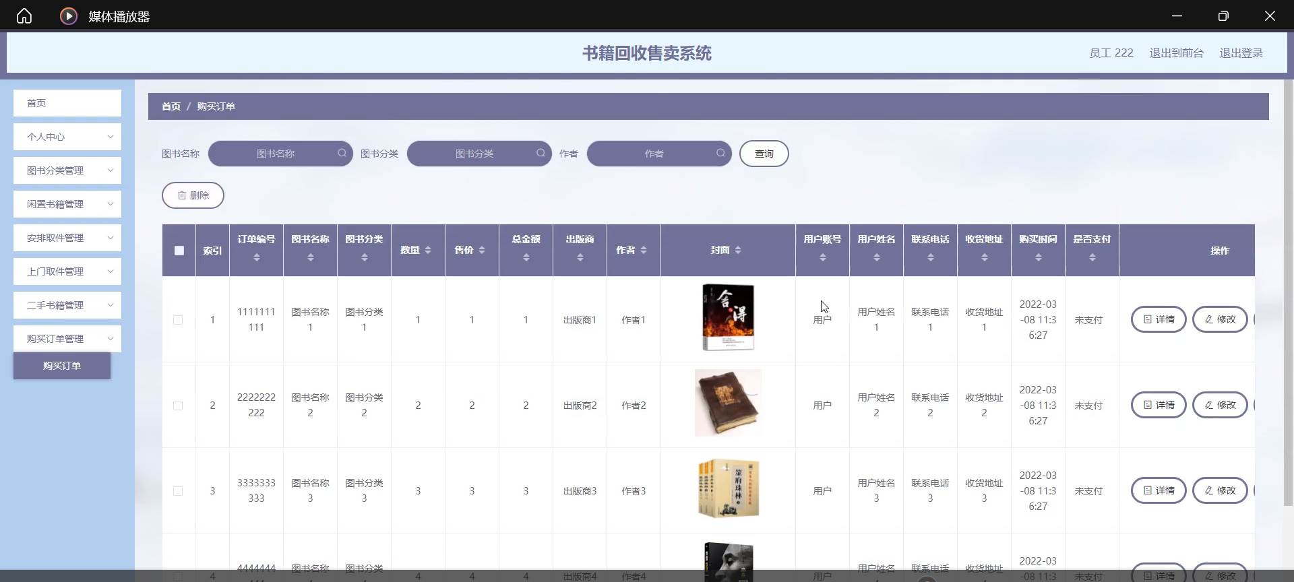
Task: Click the 退出到前台 link
Action: pos(1176,53)
